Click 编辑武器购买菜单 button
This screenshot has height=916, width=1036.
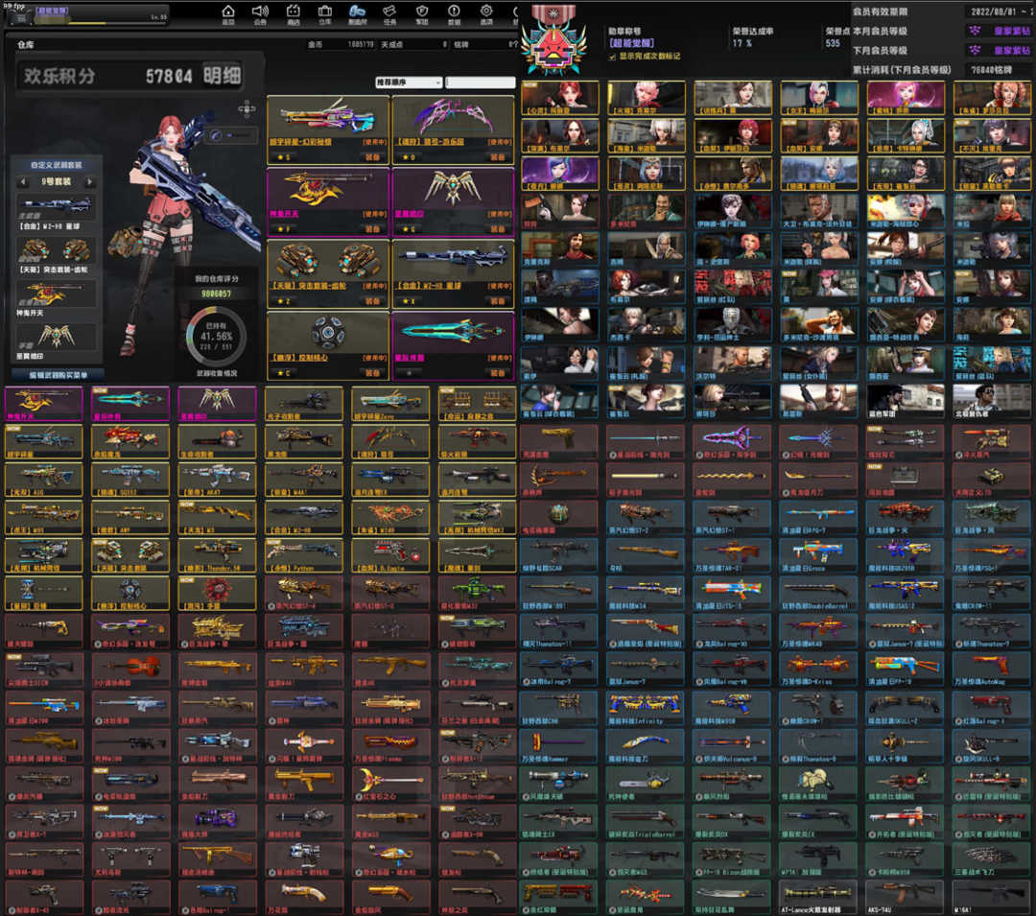[58, 375]
